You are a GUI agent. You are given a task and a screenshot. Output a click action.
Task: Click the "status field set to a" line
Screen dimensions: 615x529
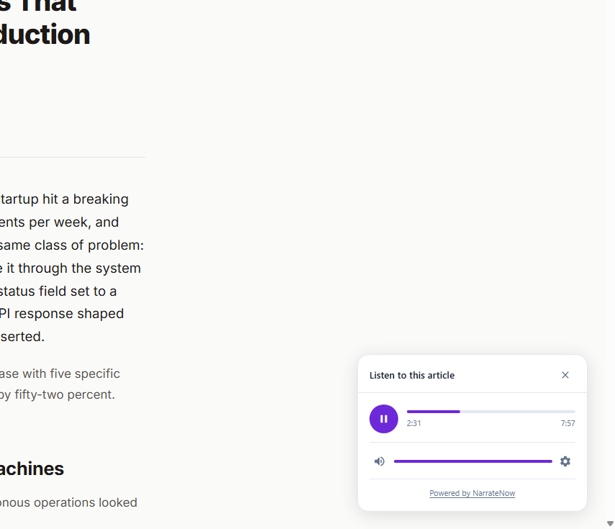point(58,291)
